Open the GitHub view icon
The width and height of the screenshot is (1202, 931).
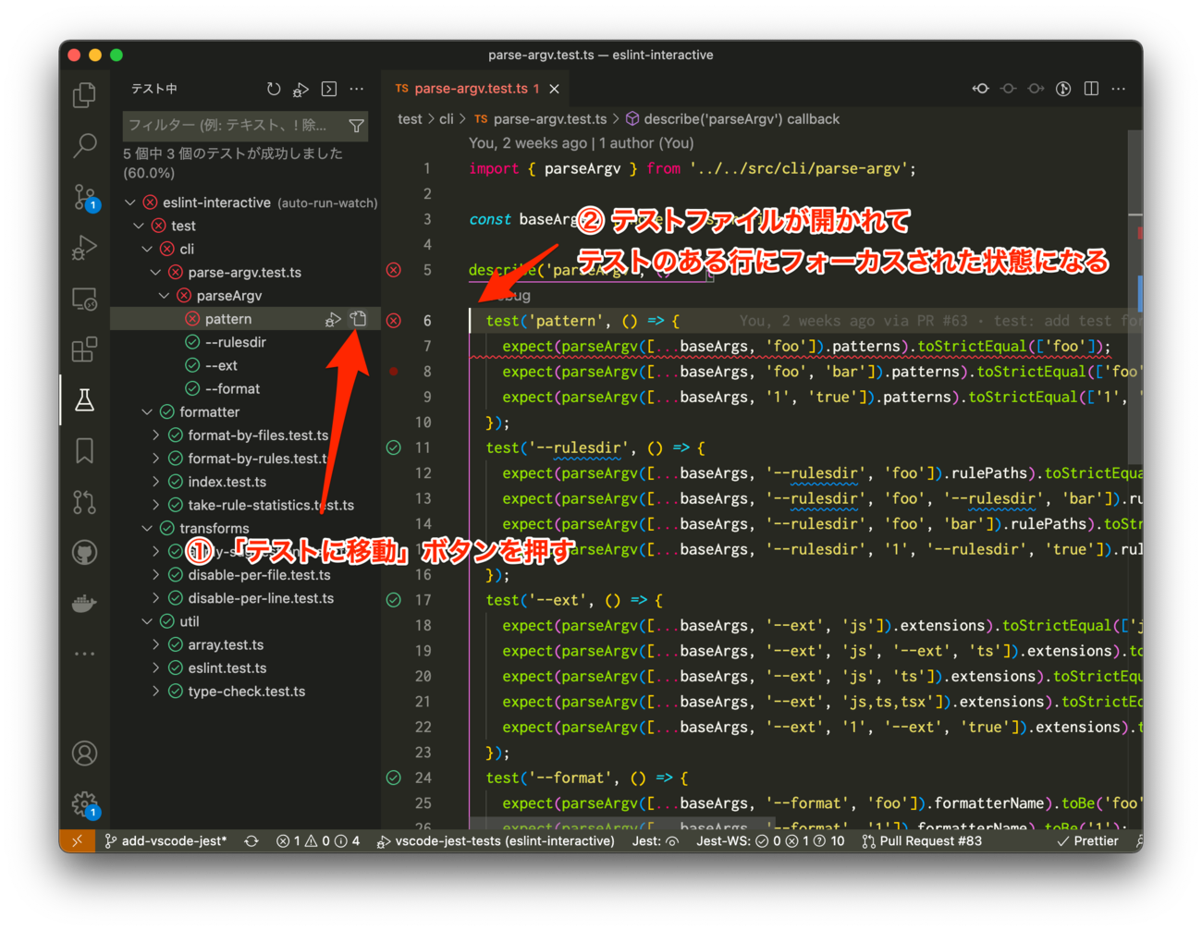tap(84, 553)
